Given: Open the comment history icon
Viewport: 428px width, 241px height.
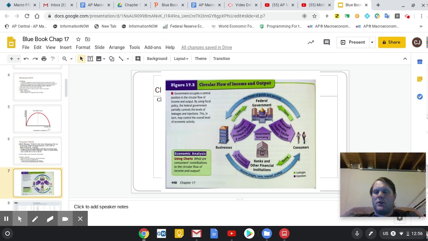Looking at the screenshot, I should click(x=327, y=42).
